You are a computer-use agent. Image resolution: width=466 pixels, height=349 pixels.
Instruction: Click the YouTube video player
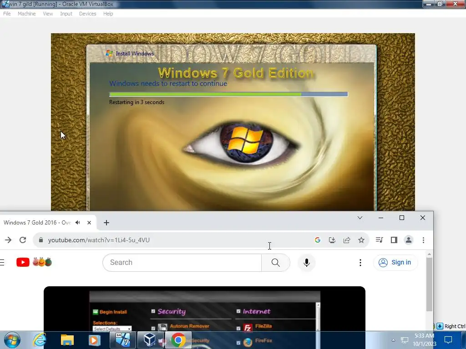(204, 309)
